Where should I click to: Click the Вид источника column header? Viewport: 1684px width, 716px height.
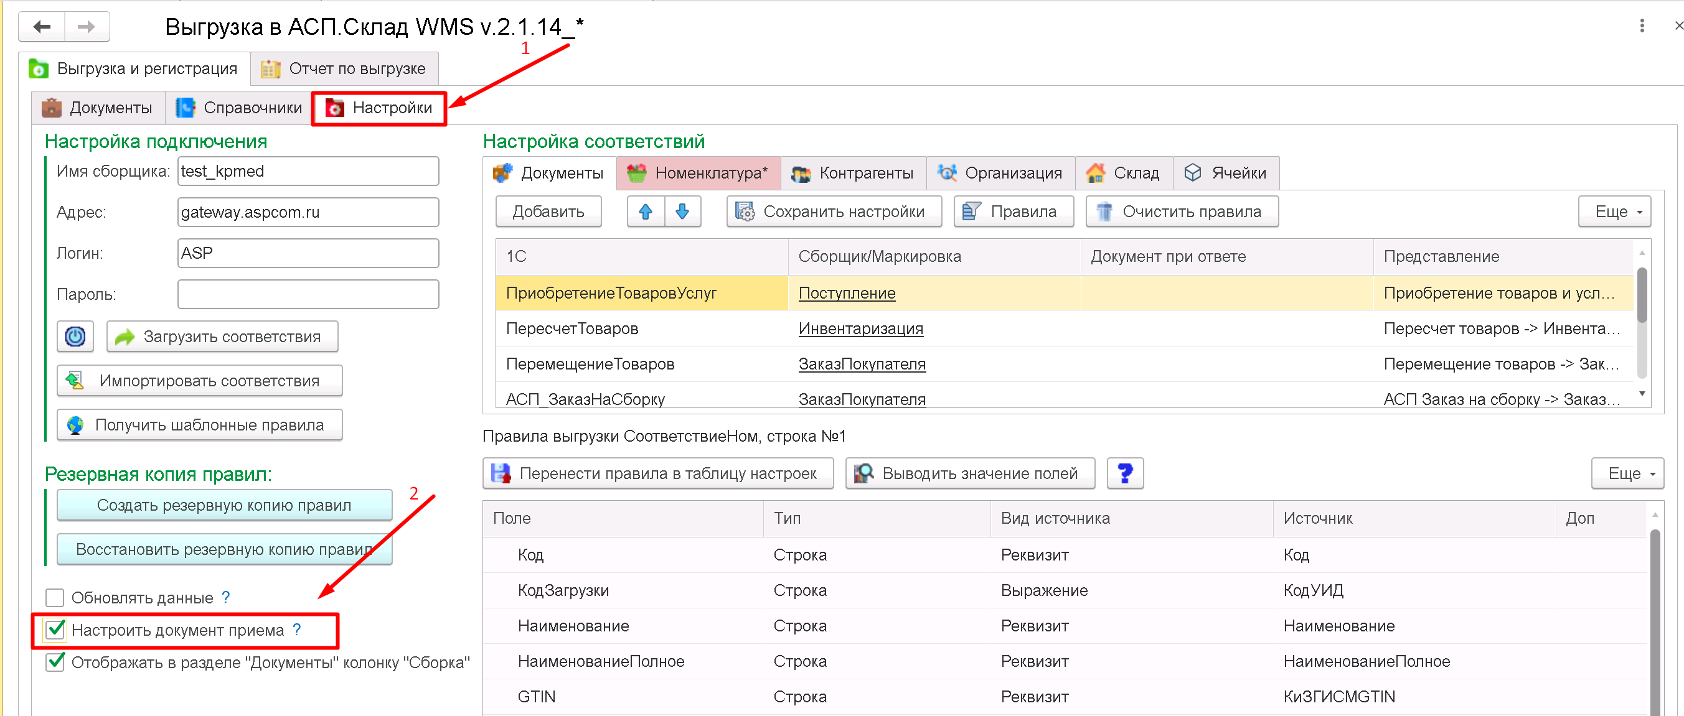[1131, 519]
